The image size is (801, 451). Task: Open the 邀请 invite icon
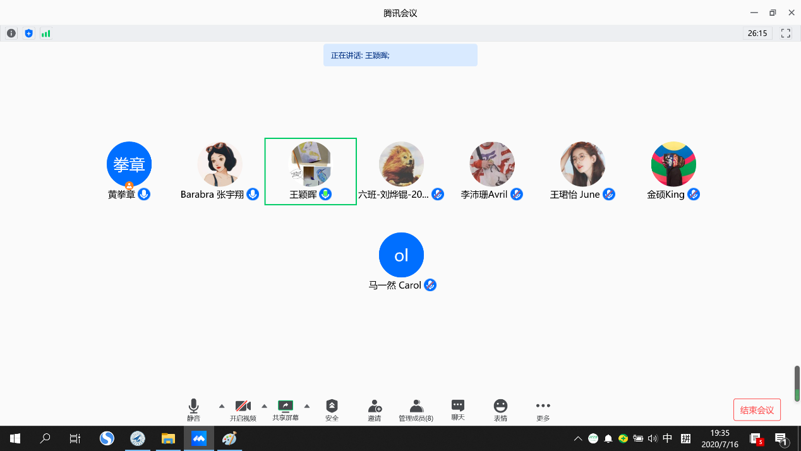(375, 409)
